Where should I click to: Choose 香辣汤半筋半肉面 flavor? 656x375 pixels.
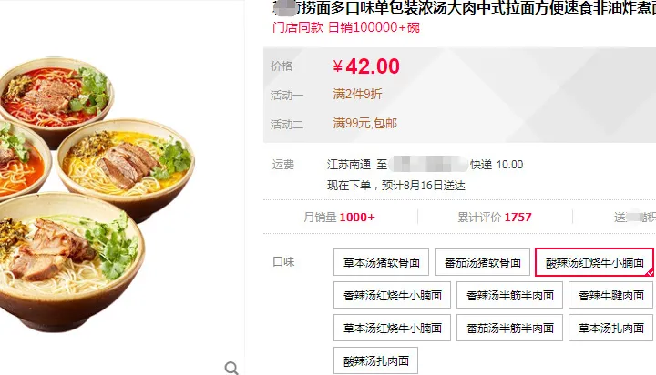[x=509, y=295]
